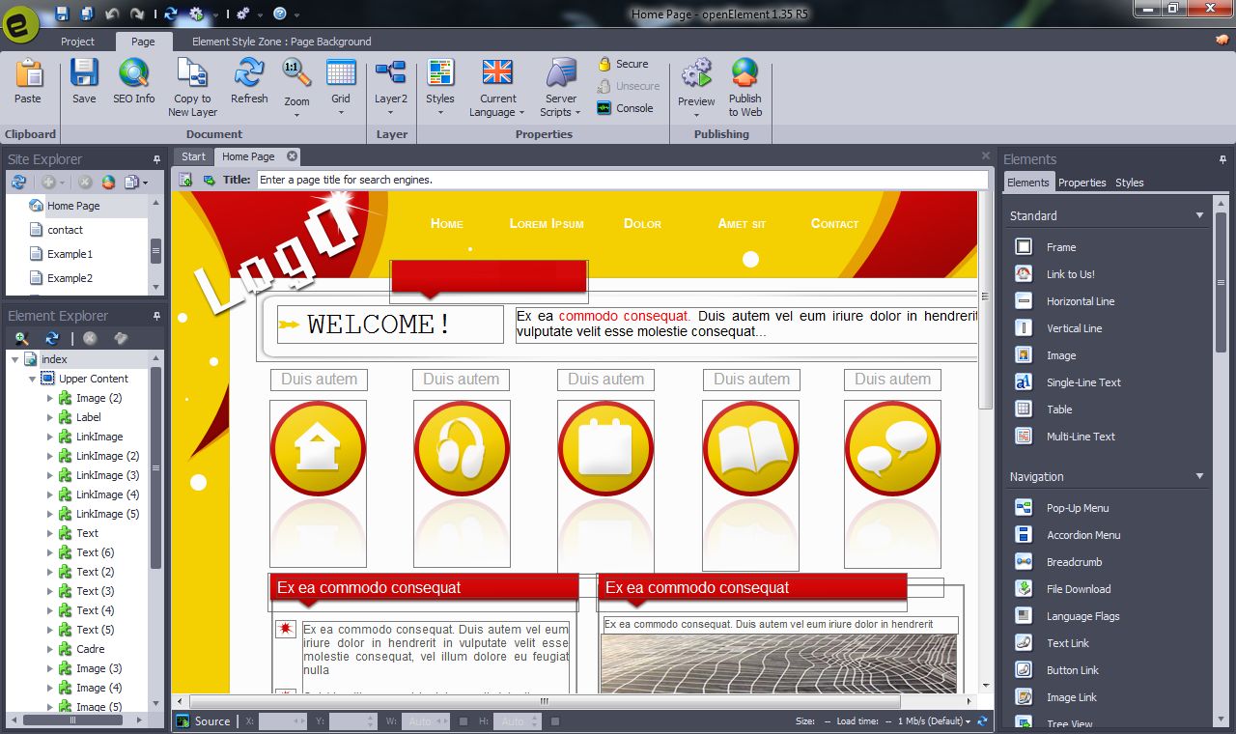The height and width of the screenshot is (734, 1236).
Task: Select the Accordion Menu element icon
Action: pyautogui.click(x=1024, y=535)
